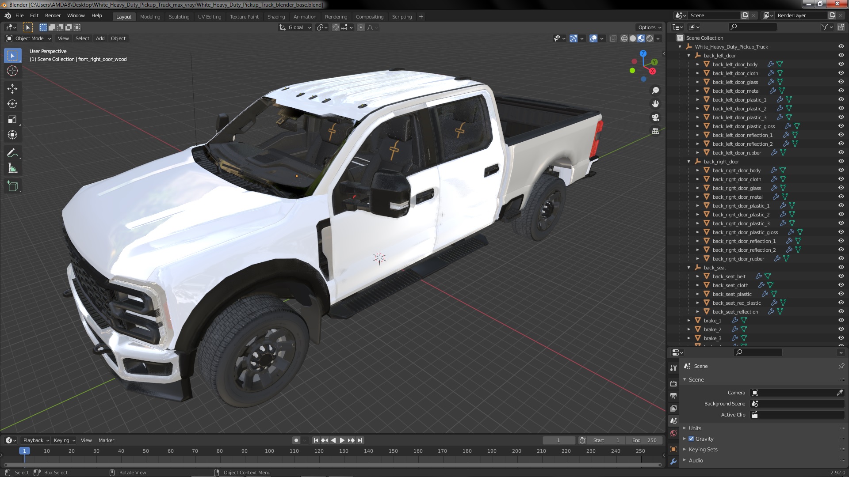
Task: Disable the Gravity checkbox
Action: click(691, 439)
